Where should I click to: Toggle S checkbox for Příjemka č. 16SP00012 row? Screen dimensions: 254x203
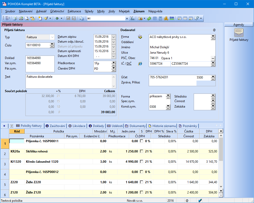(142, 172)
